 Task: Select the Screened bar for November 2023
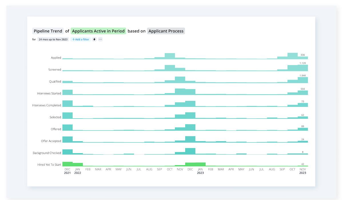tap(303, 68)
